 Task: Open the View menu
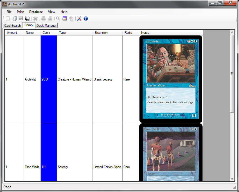pos(51,12)
